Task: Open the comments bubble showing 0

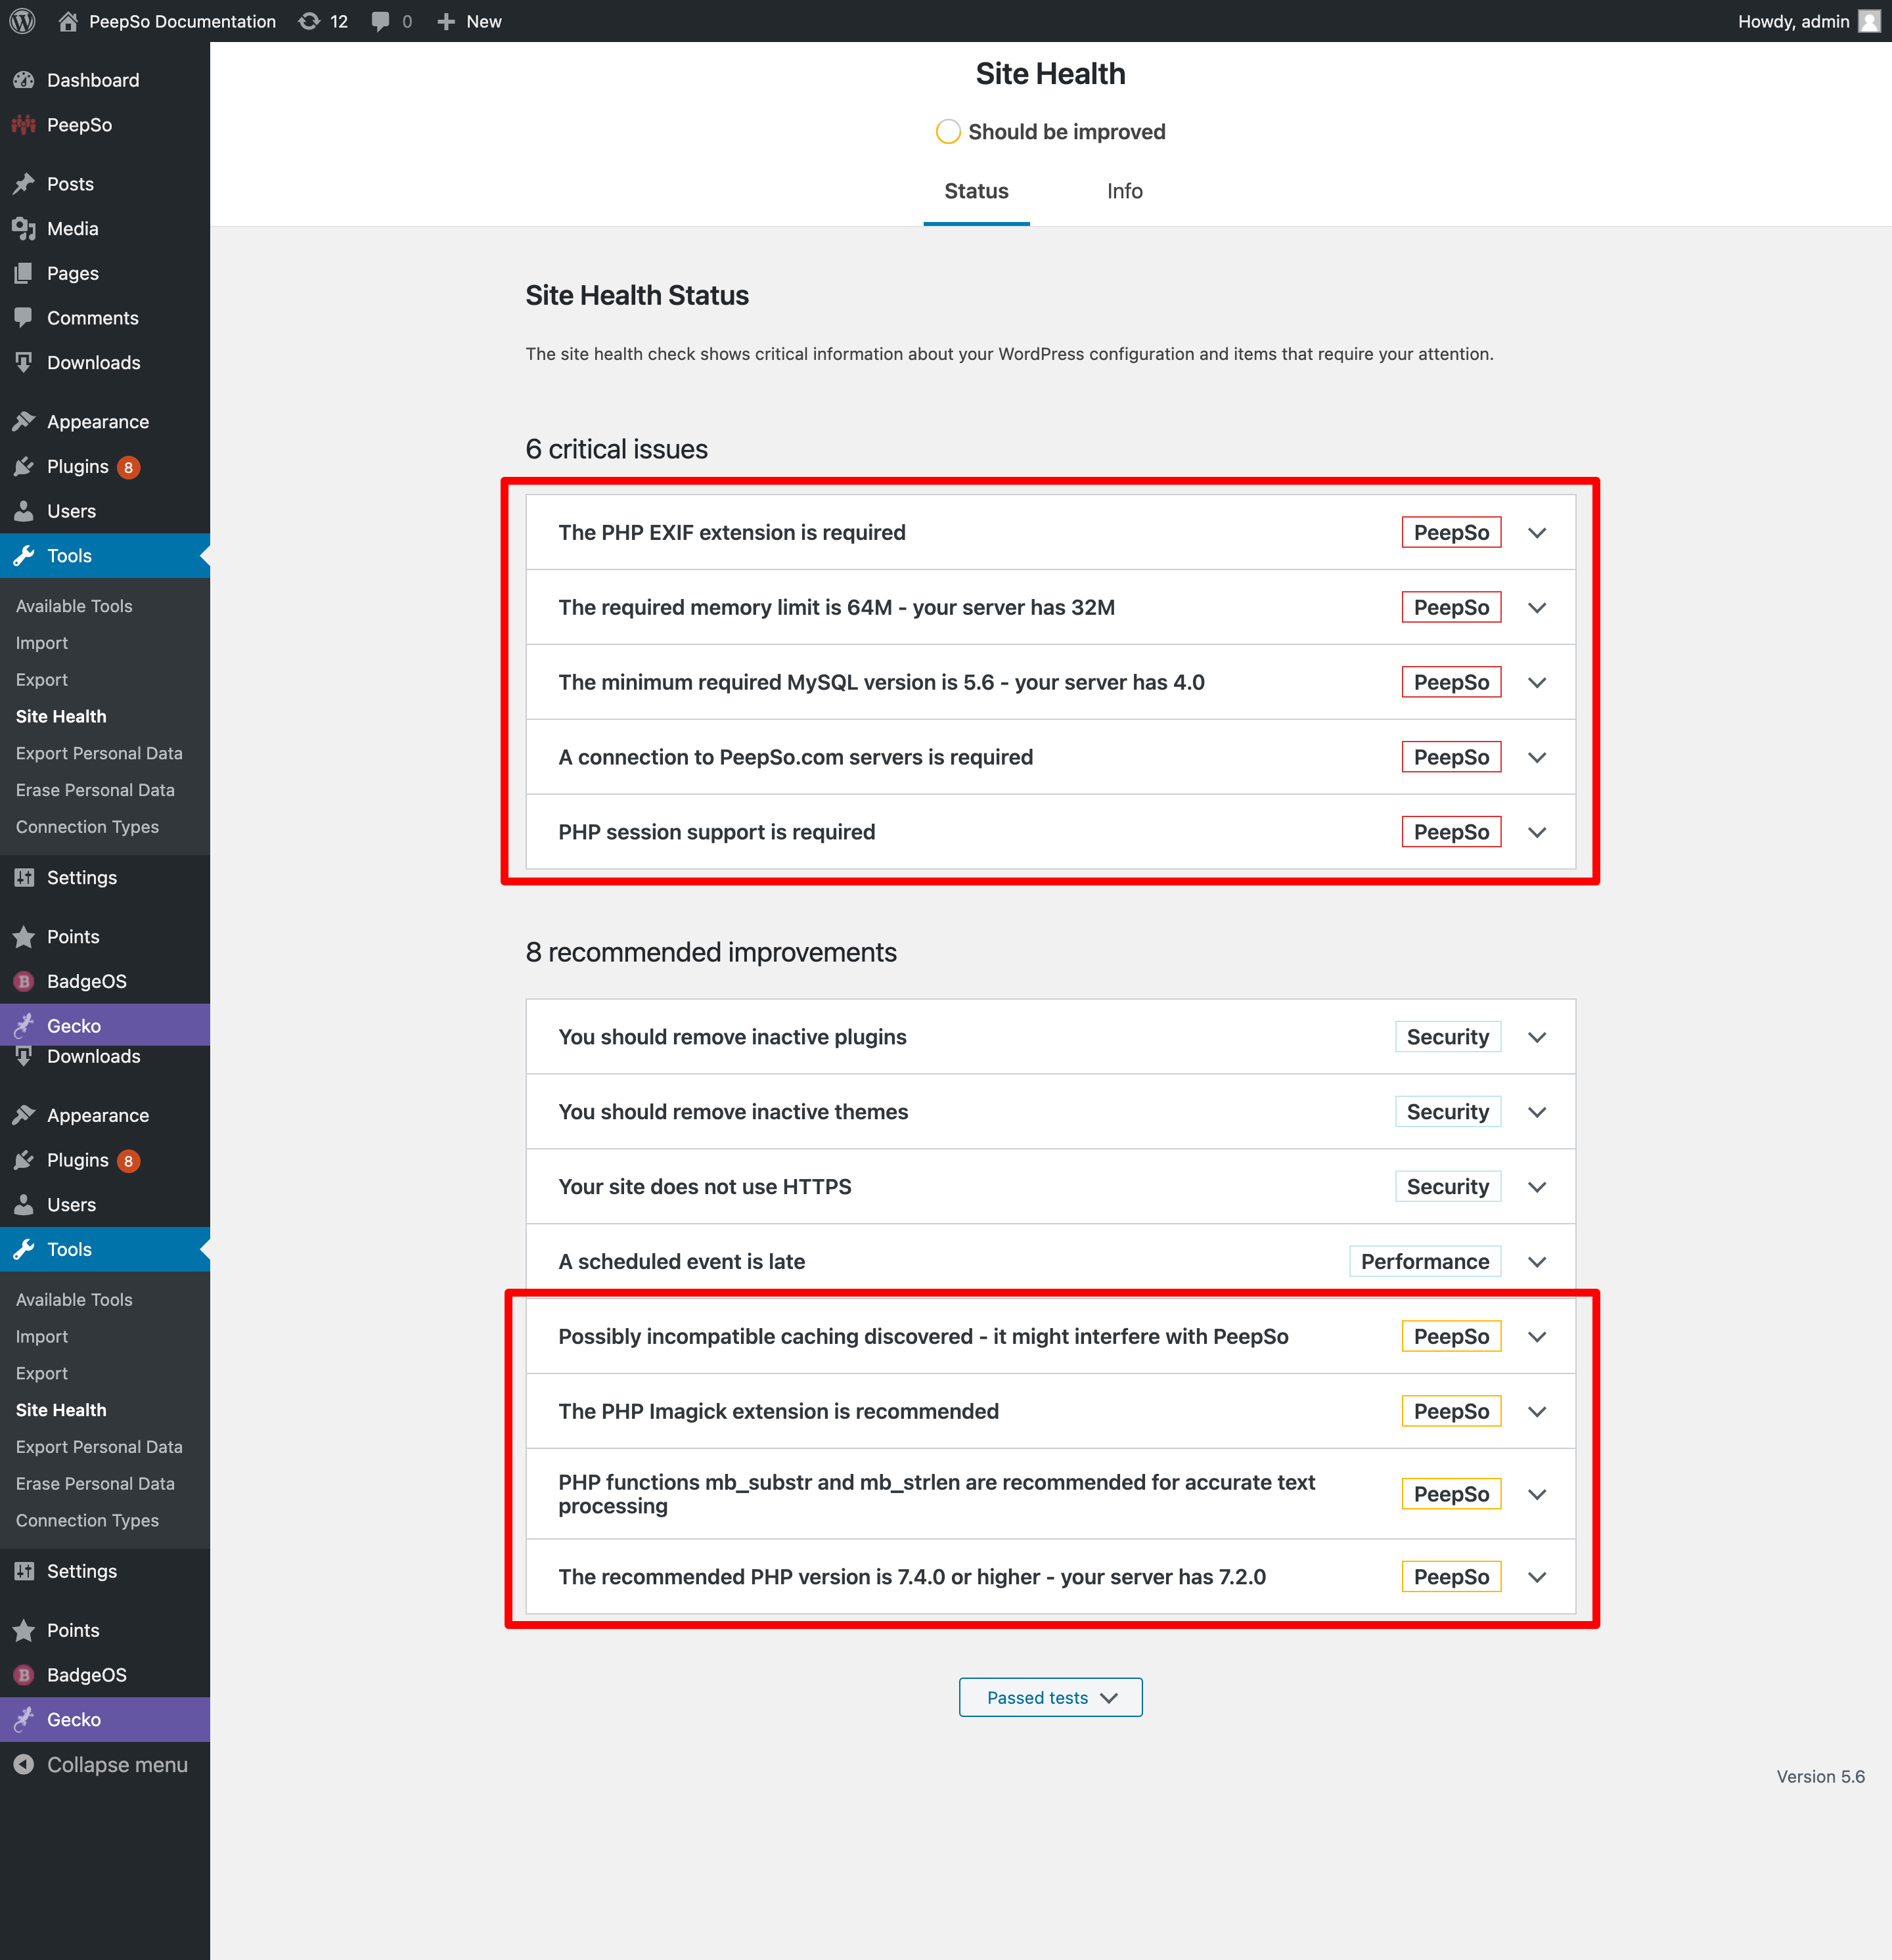Action: (380, 21)
